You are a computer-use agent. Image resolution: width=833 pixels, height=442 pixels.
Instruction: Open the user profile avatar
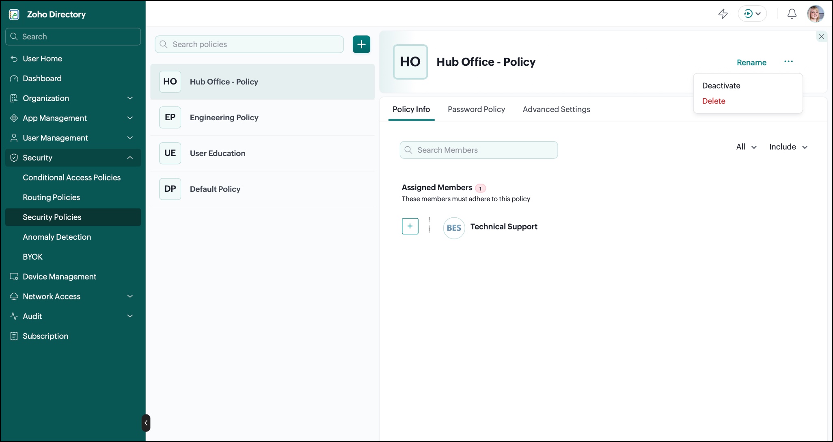(816, 14)
